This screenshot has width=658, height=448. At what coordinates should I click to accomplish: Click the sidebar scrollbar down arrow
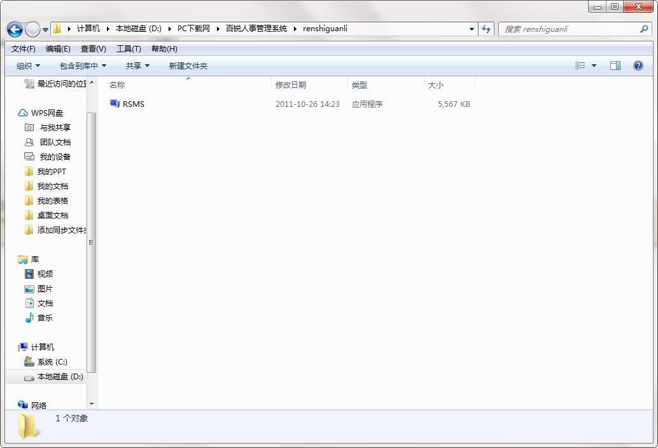point(92,404)
